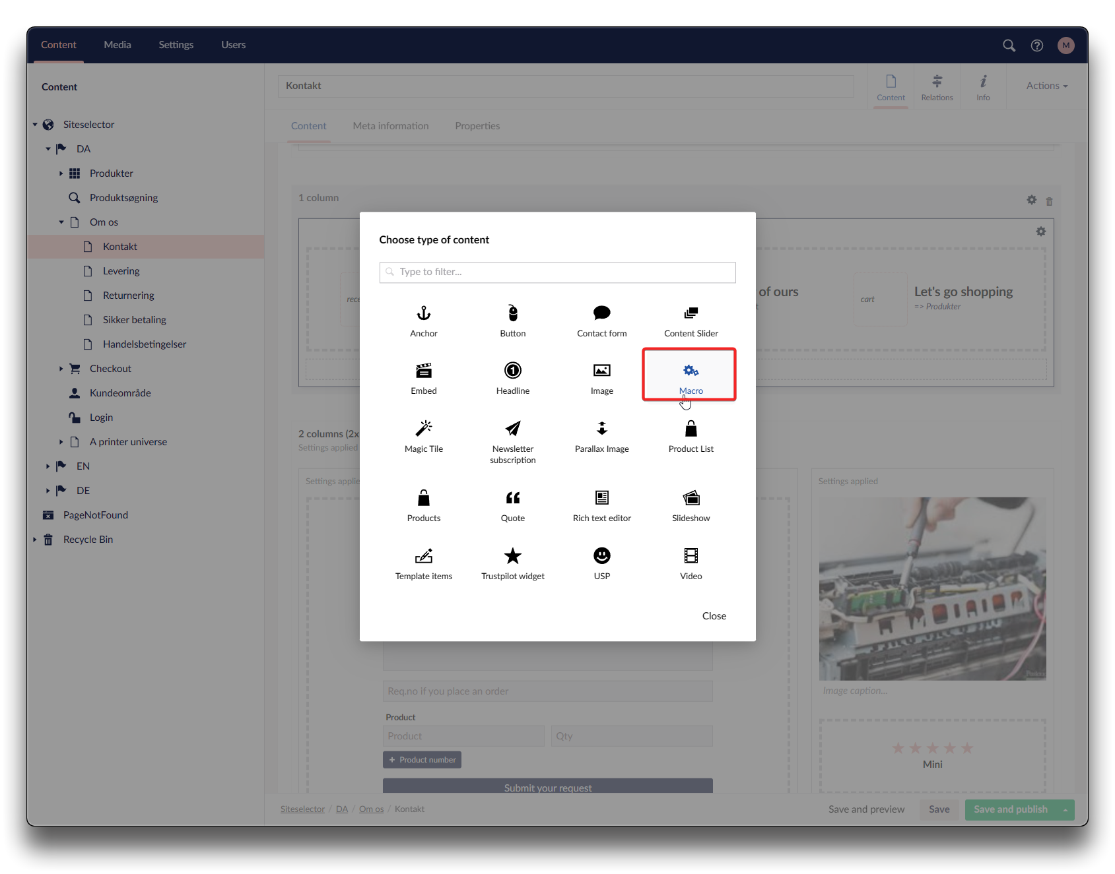Choose the Anchor content type icon

(x=423, y=313)
